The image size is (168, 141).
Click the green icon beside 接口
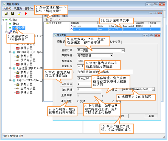[10, 24]
